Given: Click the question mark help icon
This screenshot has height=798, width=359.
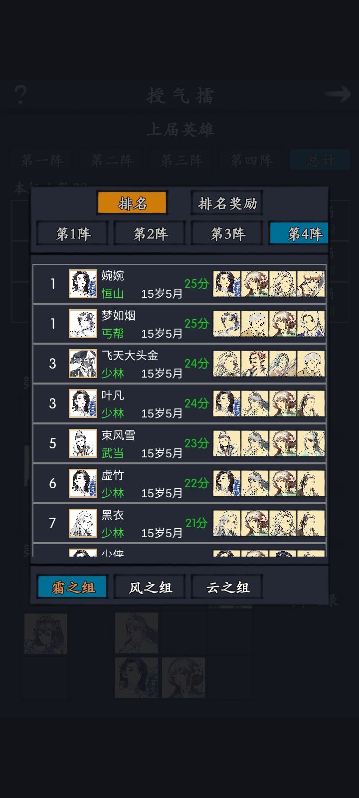Looking at the screenshot, I should [20, 94].
